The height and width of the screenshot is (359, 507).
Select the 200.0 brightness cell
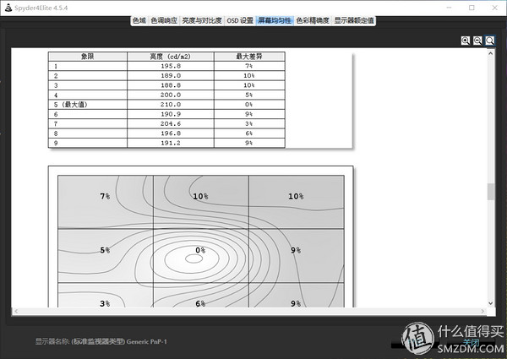171,95
